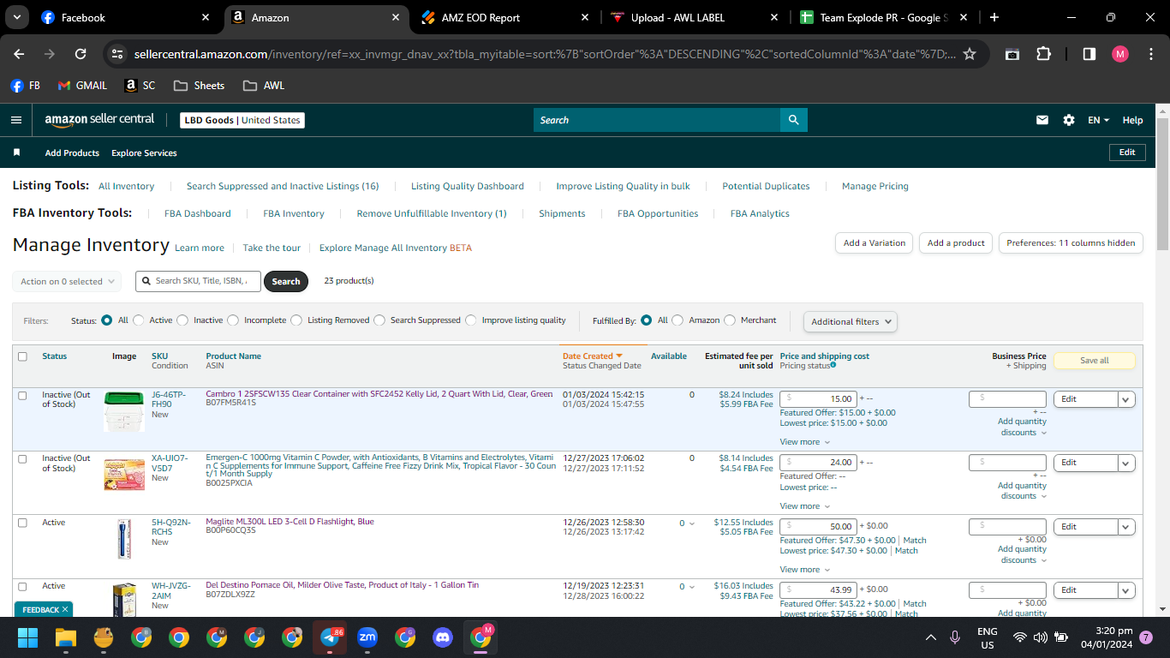Open the messages envelope icon
Viewport: 1170px width, 658px height.
(x=1042, y=120)
